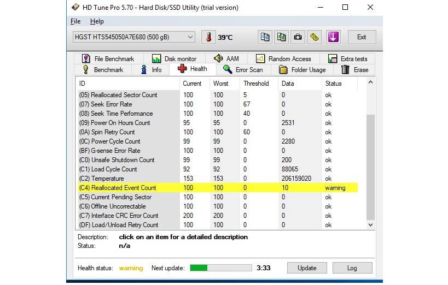Click the 3:33 next update countdown

point(264,268)
